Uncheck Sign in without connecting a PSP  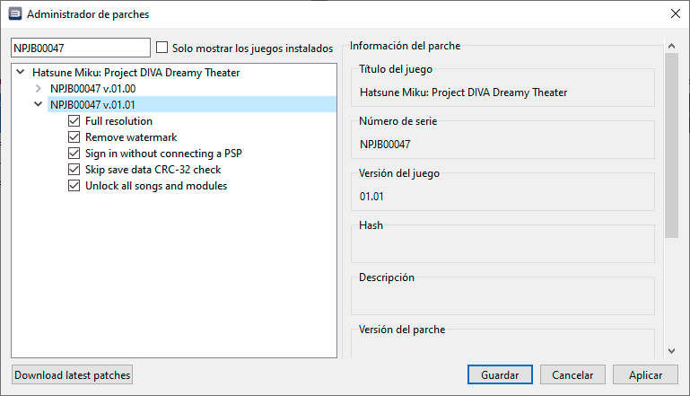point(74,154)
